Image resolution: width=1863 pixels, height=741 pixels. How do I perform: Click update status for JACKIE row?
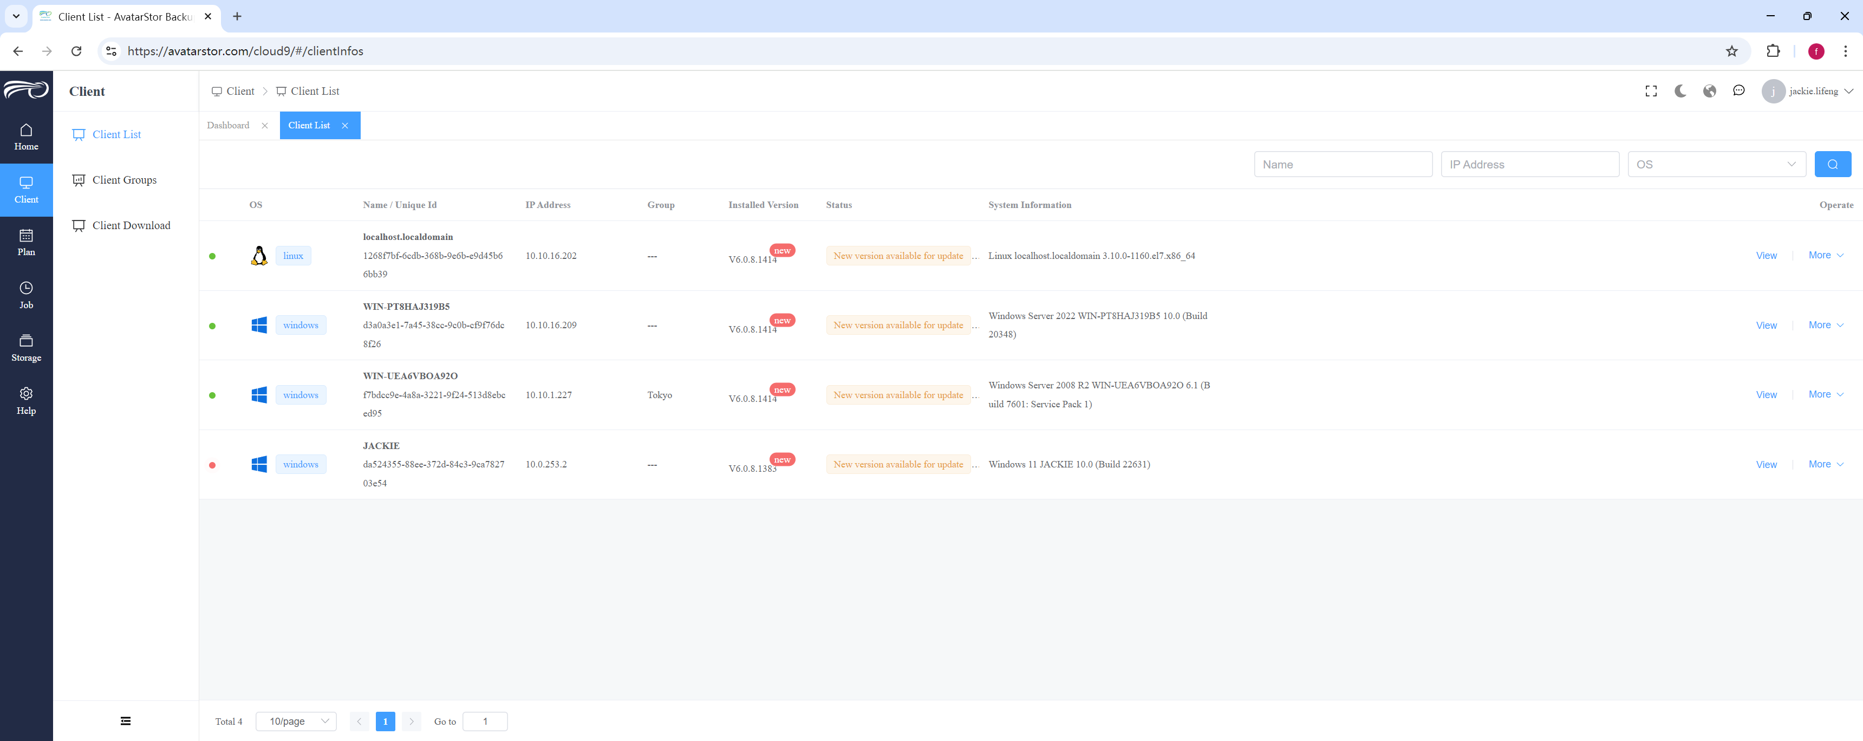(x=898, y=464)
